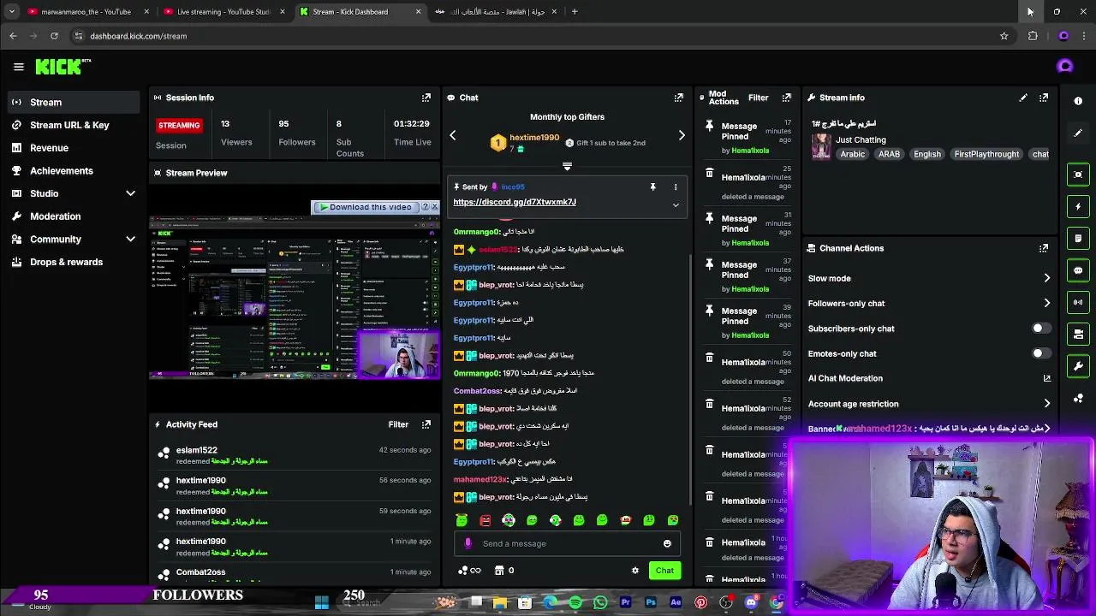Screen dimensions: 1096x616
Task: Open the Mod Actions Filter
Action: [759, 98]
